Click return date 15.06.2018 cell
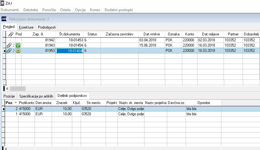This screenshot has height=150, width=260. coord(152,45)
